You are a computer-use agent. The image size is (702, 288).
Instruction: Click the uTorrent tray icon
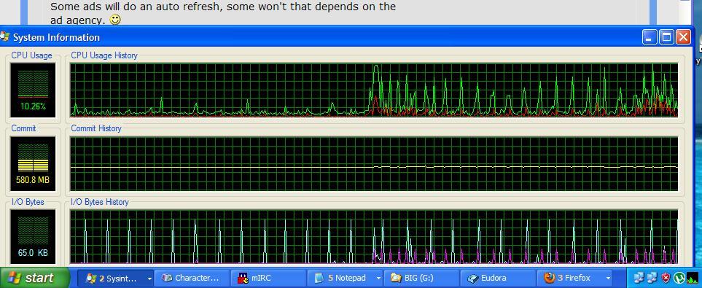point(679,278)
